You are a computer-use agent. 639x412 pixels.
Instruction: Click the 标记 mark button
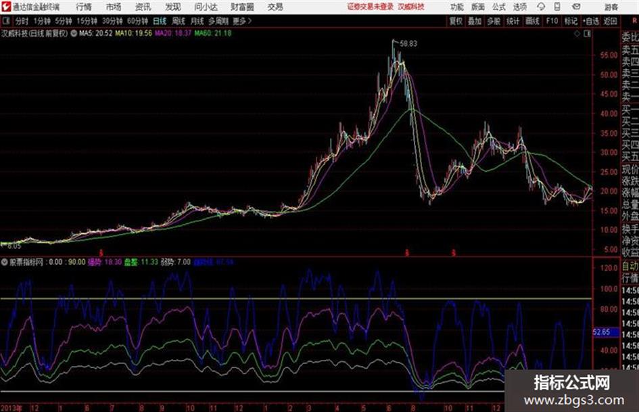[571, 21]
